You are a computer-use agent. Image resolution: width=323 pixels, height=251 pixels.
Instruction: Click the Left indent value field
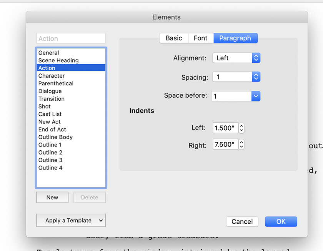(225, 128)
